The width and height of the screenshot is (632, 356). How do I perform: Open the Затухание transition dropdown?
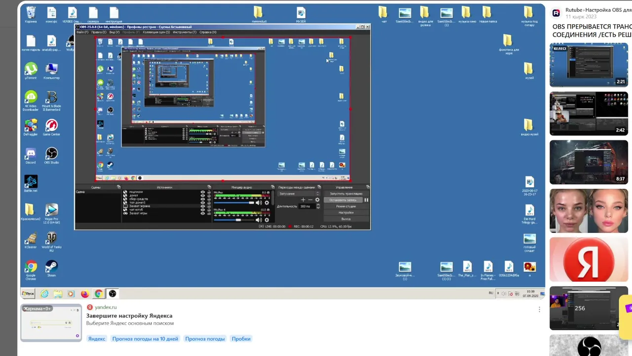(x=298, y=194)
